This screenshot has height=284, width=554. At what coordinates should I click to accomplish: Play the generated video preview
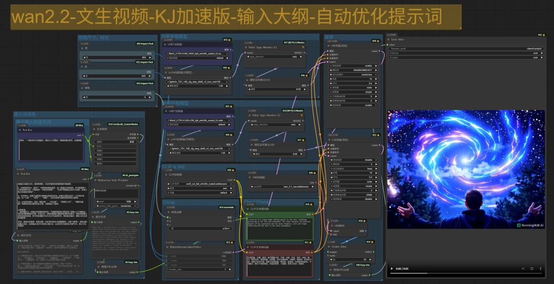[391, 269]
